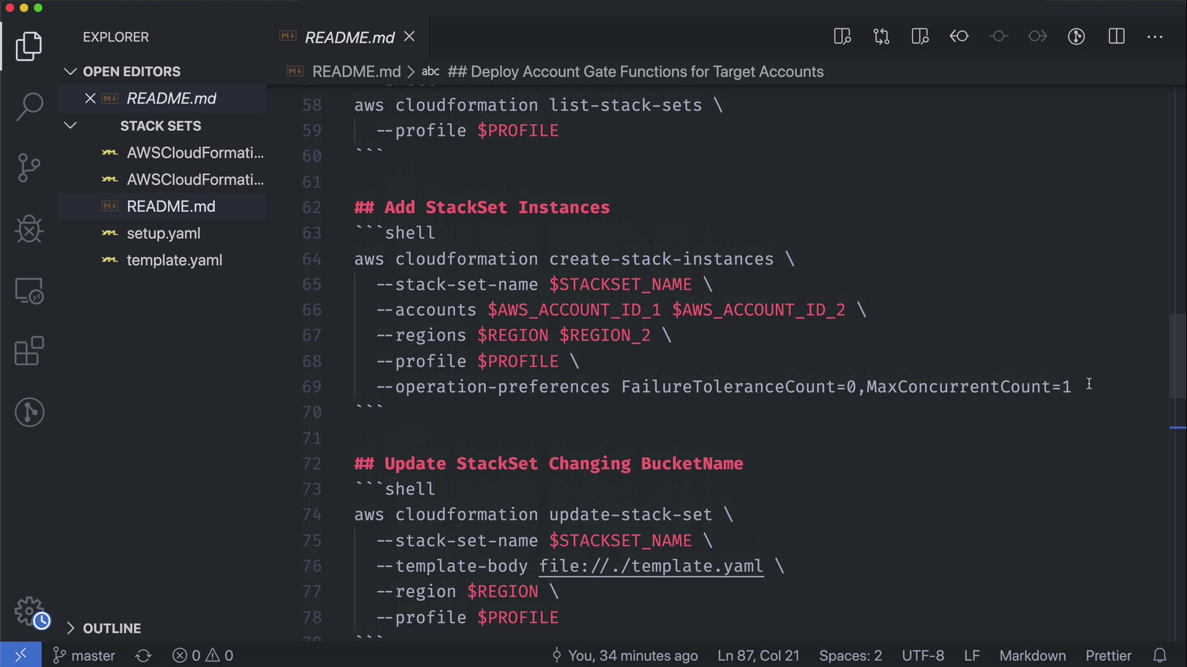Click the editor vertical scrollbar thumb
Image resolution: width=1187 pixels, height=667 pixels.
(x=1177, y=356)
